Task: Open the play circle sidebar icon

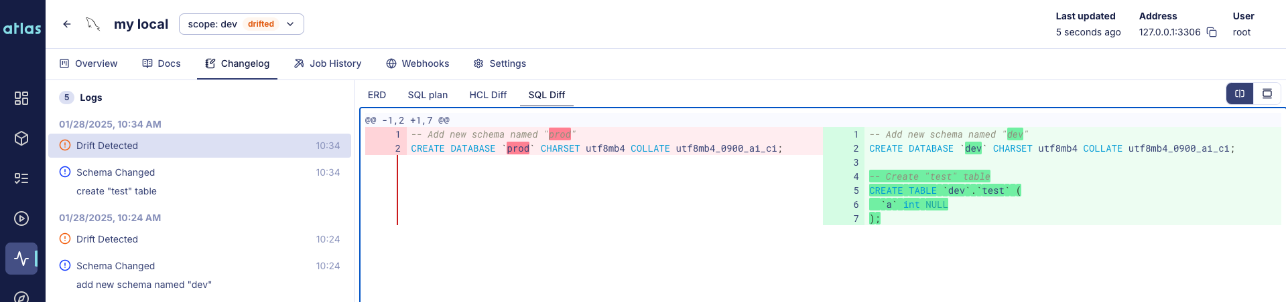Action: (x=21, y=218)
